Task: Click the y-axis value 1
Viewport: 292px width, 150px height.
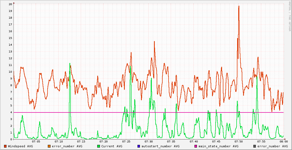Action: 11,132
